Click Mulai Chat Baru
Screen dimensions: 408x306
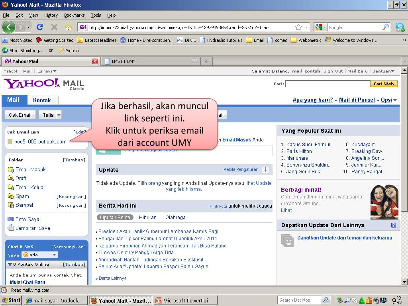pyautogui.click(x=27, y=282)
